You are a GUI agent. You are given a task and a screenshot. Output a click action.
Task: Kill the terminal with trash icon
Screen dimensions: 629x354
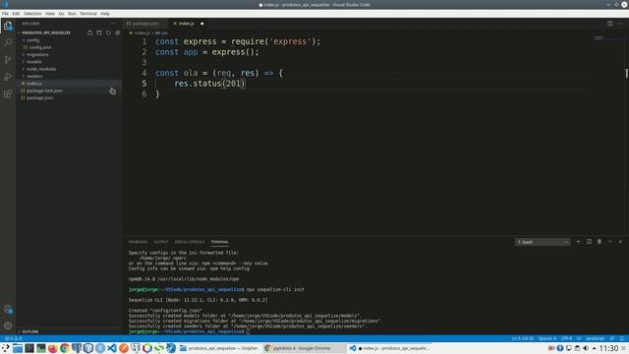pyautogui.click(x=600, y=242)
